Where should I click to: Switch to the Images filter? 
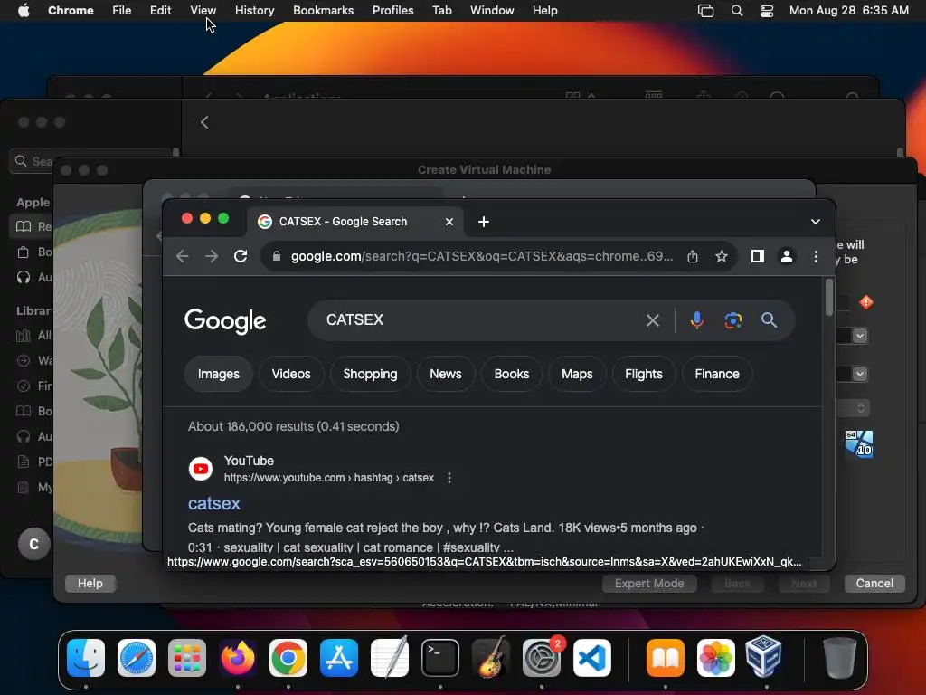[219, 374]
